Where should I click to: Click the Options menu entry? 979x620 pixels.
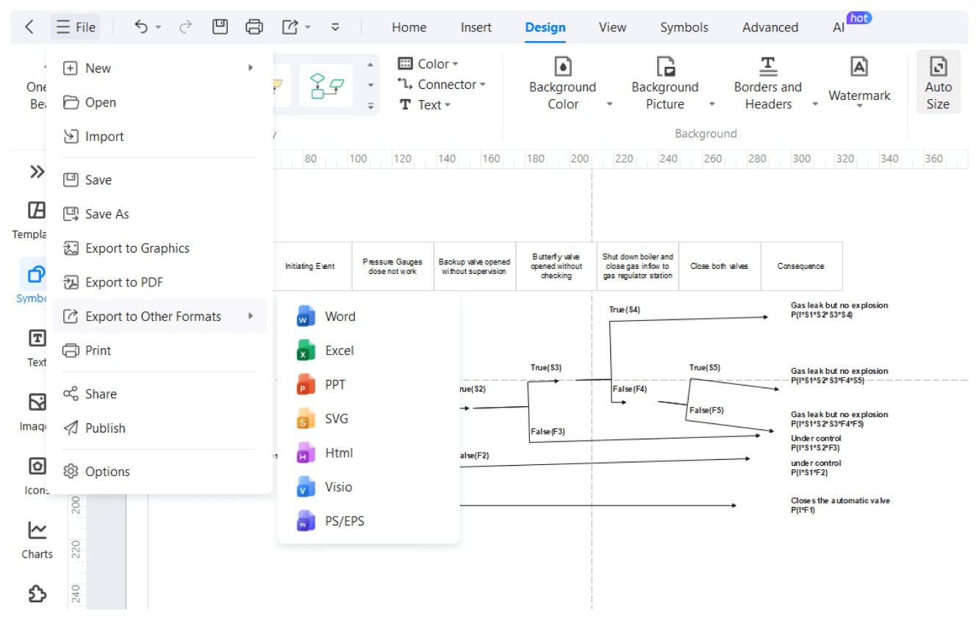click(107, 472)
